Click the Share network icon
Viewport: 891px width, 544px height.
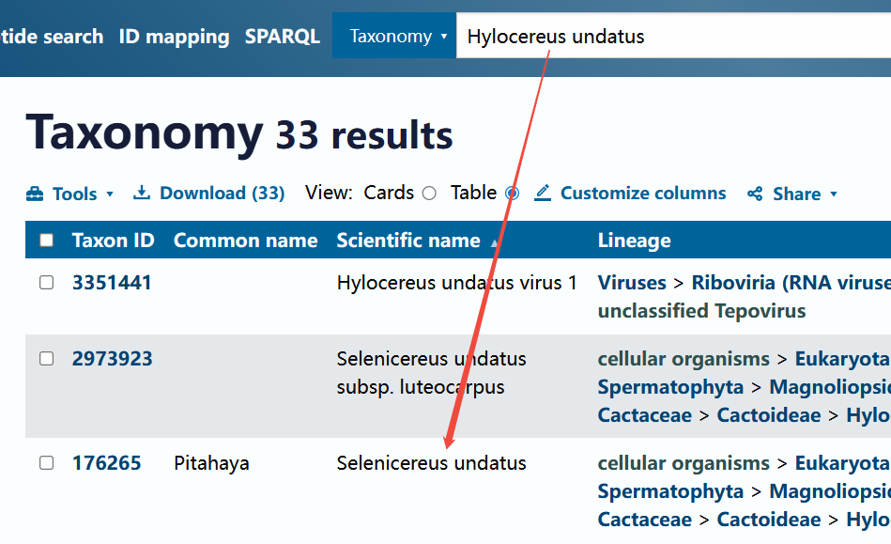(x=755, y=194)
